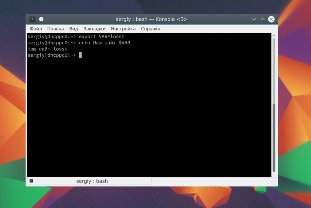Open the Правка menu
This screenshot has width=311, height=208.
pos(55,29)
